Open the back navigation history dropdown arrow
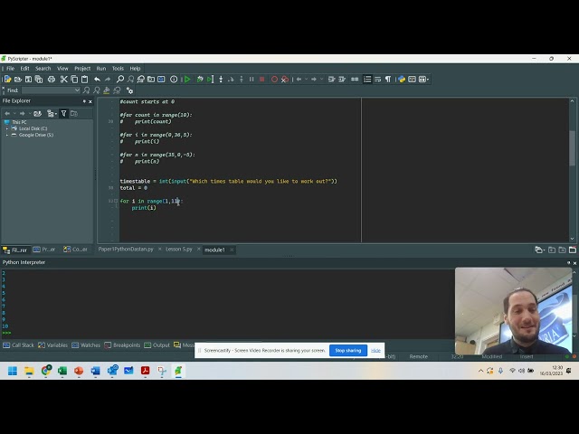Screen dimensions: 579x434 point(306,79)
